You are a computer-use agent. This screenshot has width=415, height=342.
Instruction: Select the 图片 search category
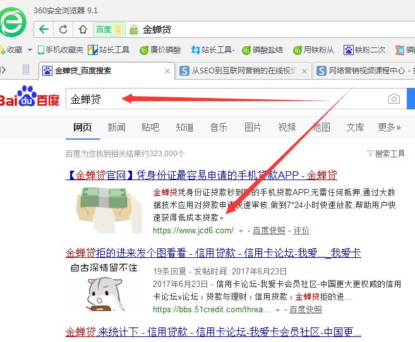(x=253, y=127)
